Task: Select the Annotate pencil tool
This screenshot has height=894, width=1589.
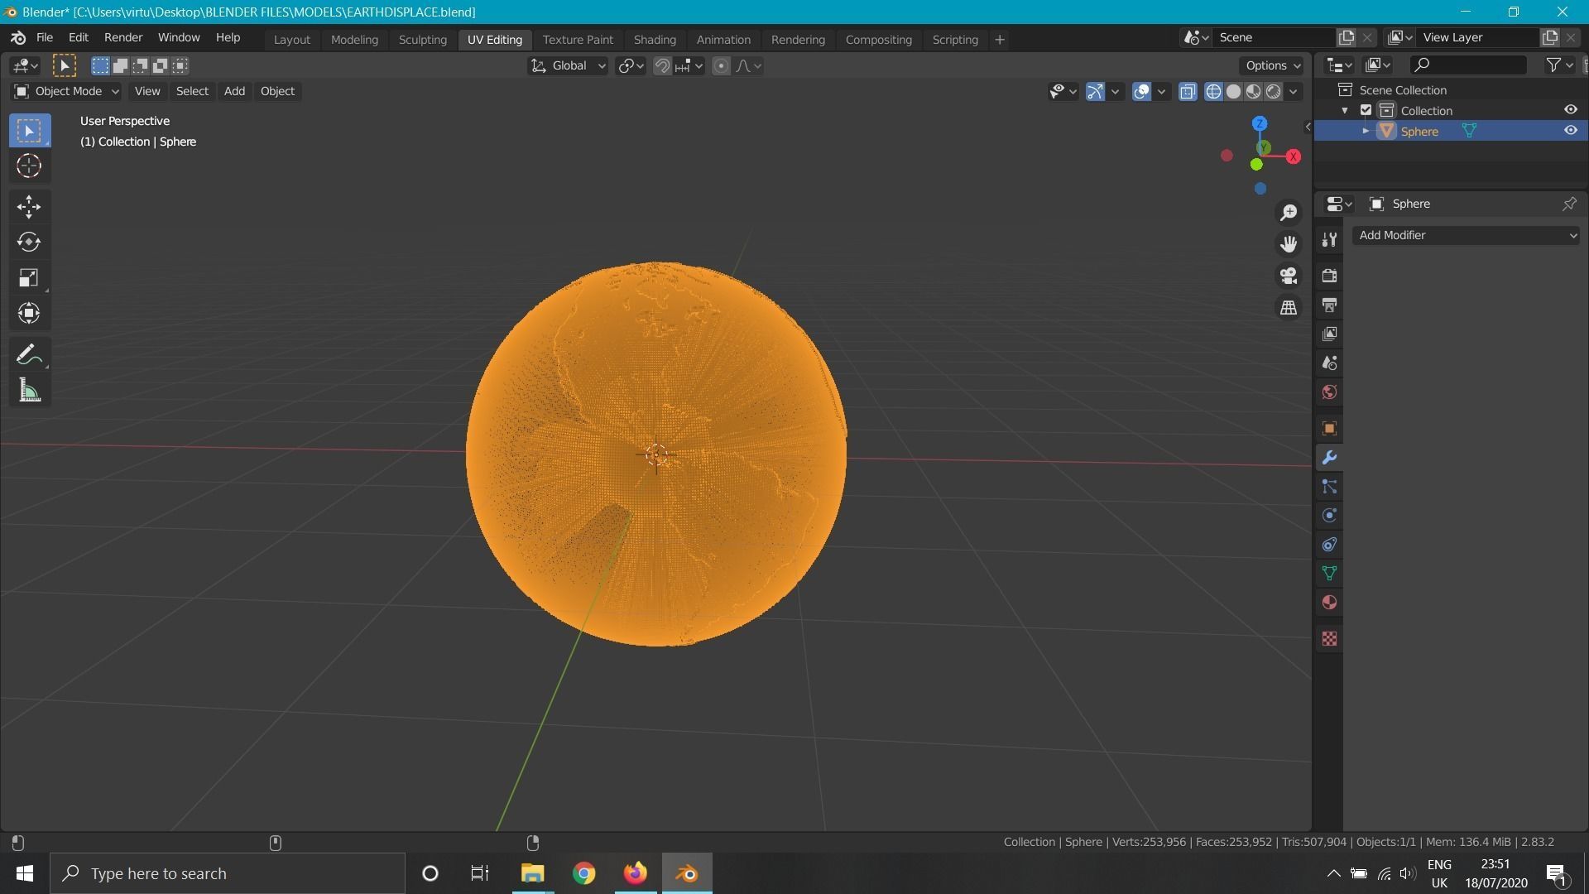Action: click(x=29, y=355)
